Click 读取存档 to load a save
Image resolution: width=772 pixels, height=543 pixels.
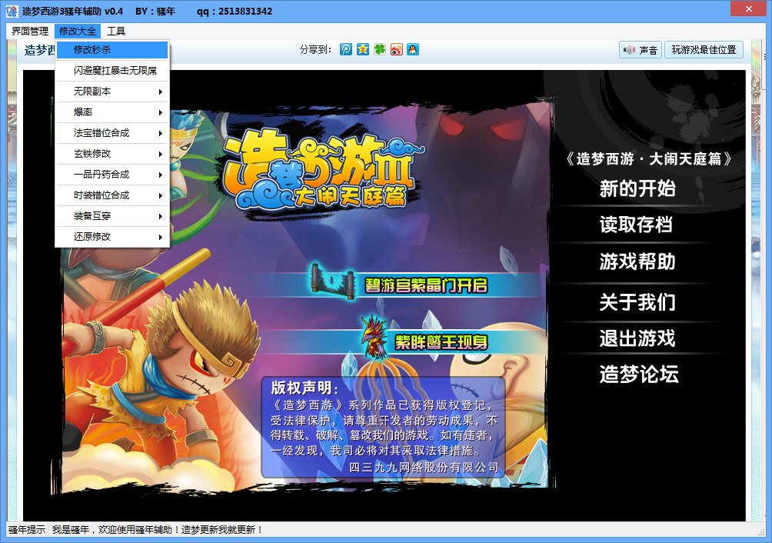636,225
